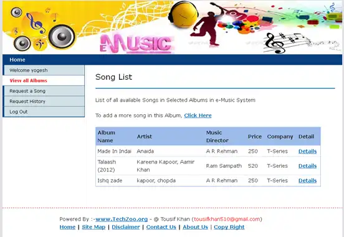The width and height of the screenshot is (344, 237).
Task: Open About Us footer link
Action: (195, 227)
